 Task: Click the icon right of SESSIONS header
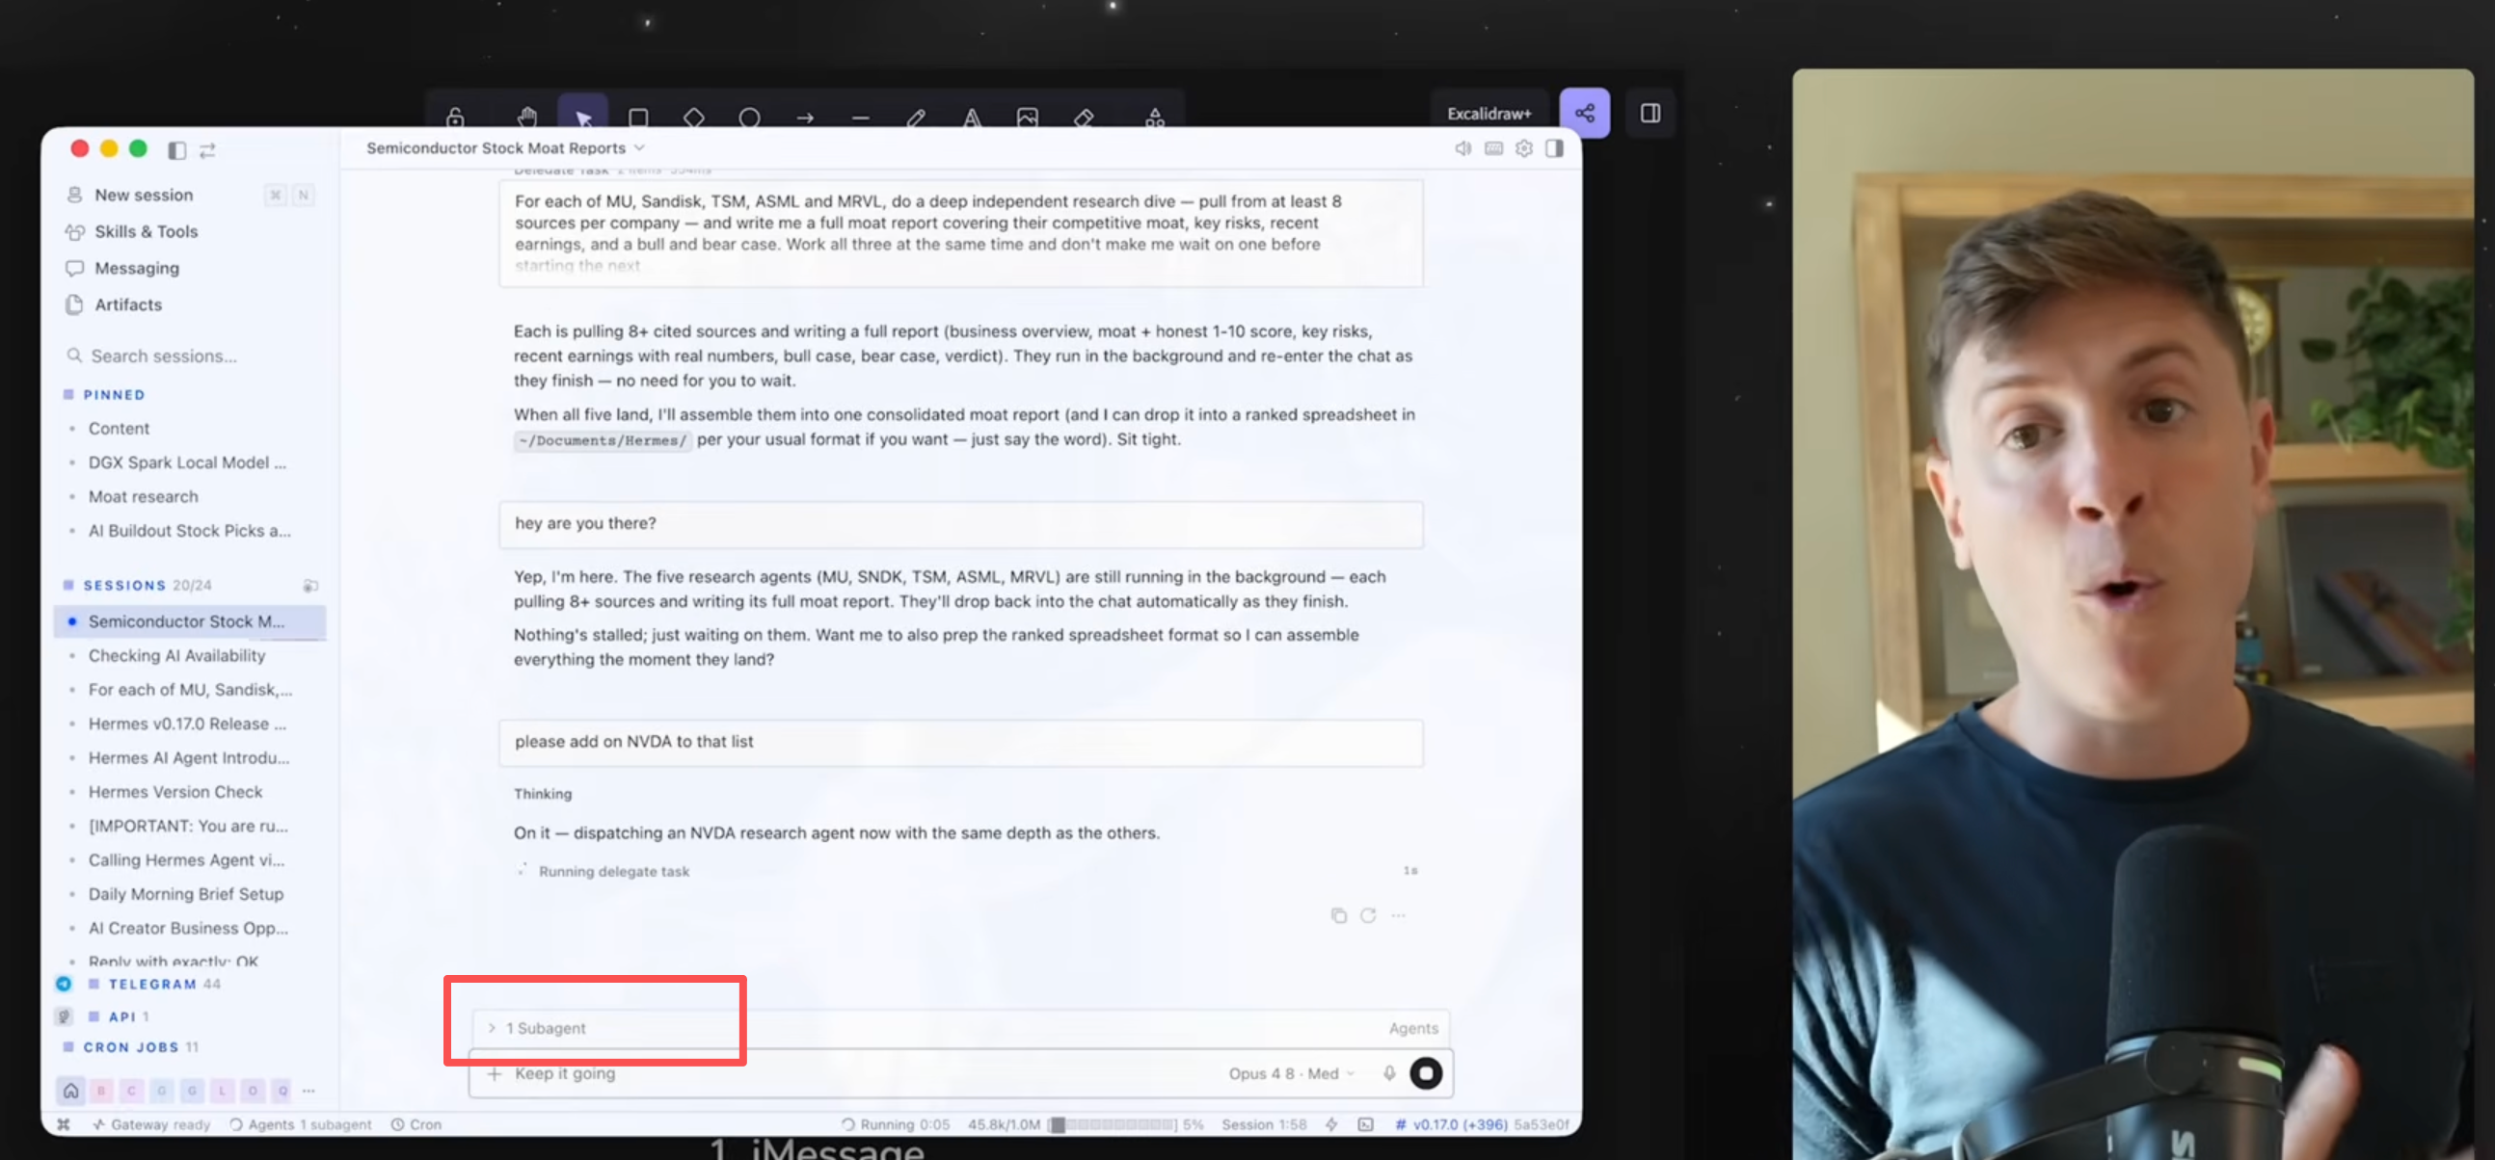click(x=309, y=586)
